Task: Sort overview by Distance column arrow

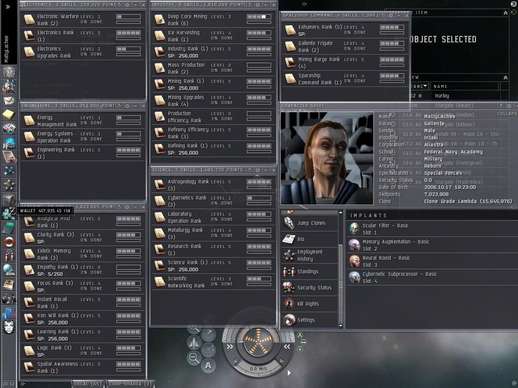Action: tap(425, 86)
